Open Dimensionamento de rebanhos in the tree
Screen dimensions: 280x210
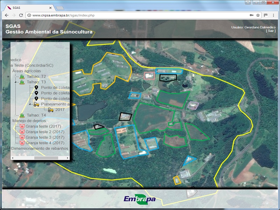(x=40, y=148)
